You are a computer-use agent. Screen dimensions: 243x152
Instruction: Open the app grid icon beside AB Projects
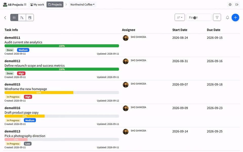(x=25, y=5)
